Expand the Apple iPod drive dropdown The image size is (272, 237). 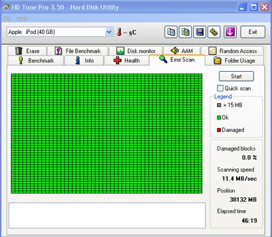pos(109,32)
